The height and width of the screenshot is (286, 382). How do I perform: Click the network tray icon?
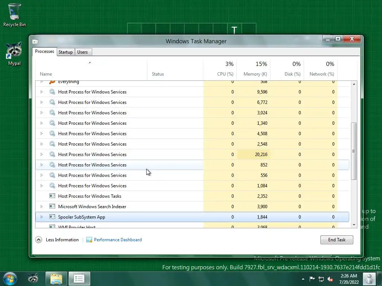(x=321, y=279)
